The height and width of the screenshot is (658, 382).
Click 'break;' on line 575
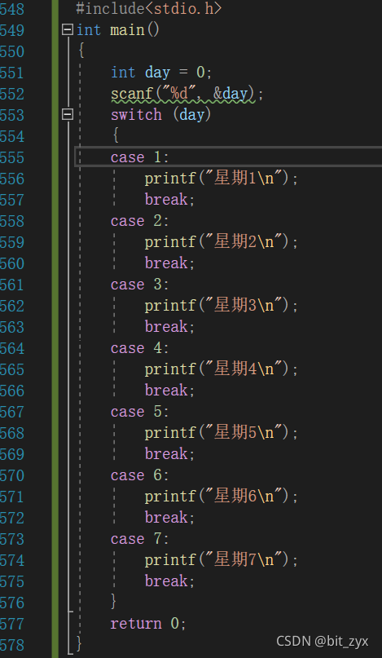pos(170,581)
